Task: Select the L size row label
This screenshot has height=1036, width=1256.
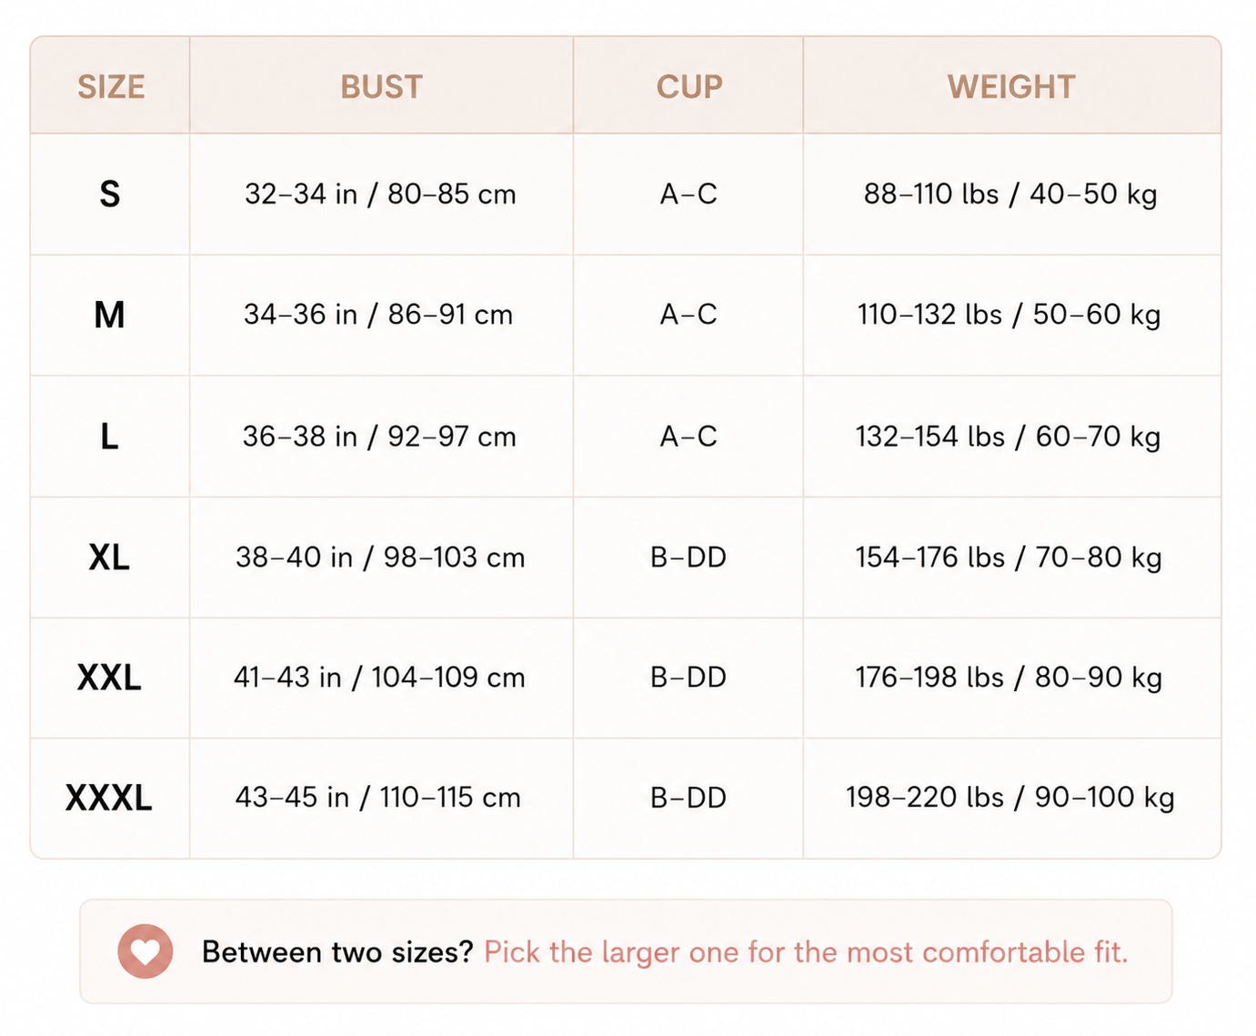Action: click(x=110, y=437)
